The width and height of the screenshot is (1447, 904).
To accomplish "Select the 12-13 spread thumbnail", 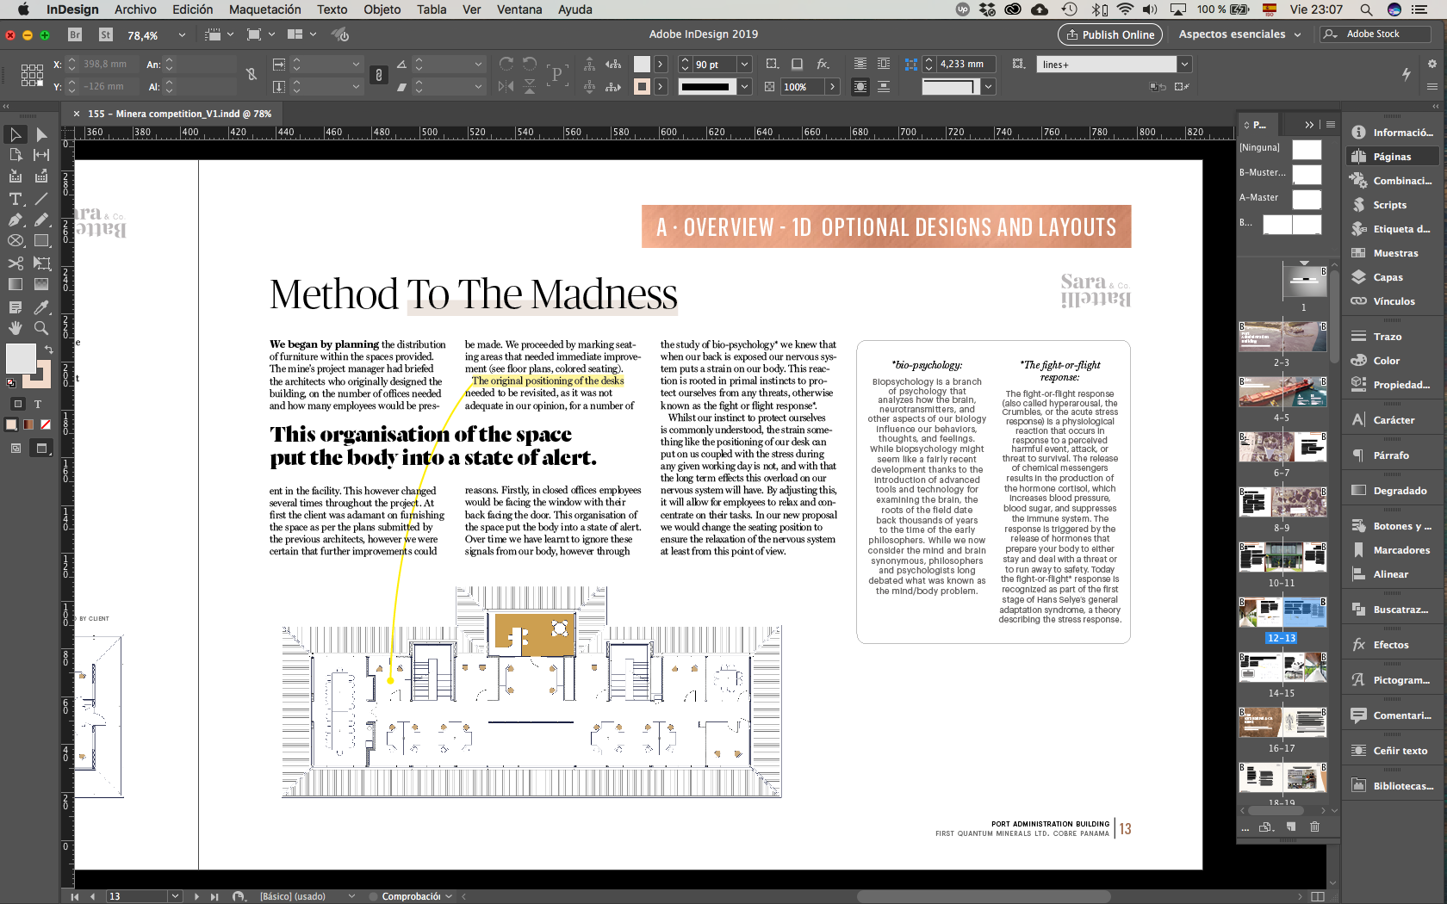I will pos(1282,612).
